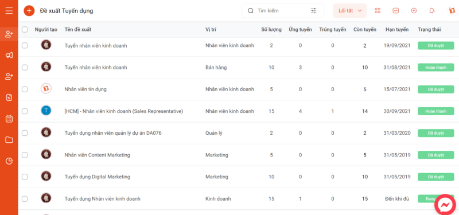Open the notifications bell
Image resolution: width=459 pixels, height=215 pixels.
point(432,11)
